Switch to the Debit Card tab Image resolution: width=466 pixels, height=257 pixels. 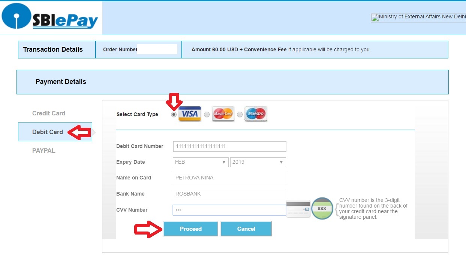[48, 132]
